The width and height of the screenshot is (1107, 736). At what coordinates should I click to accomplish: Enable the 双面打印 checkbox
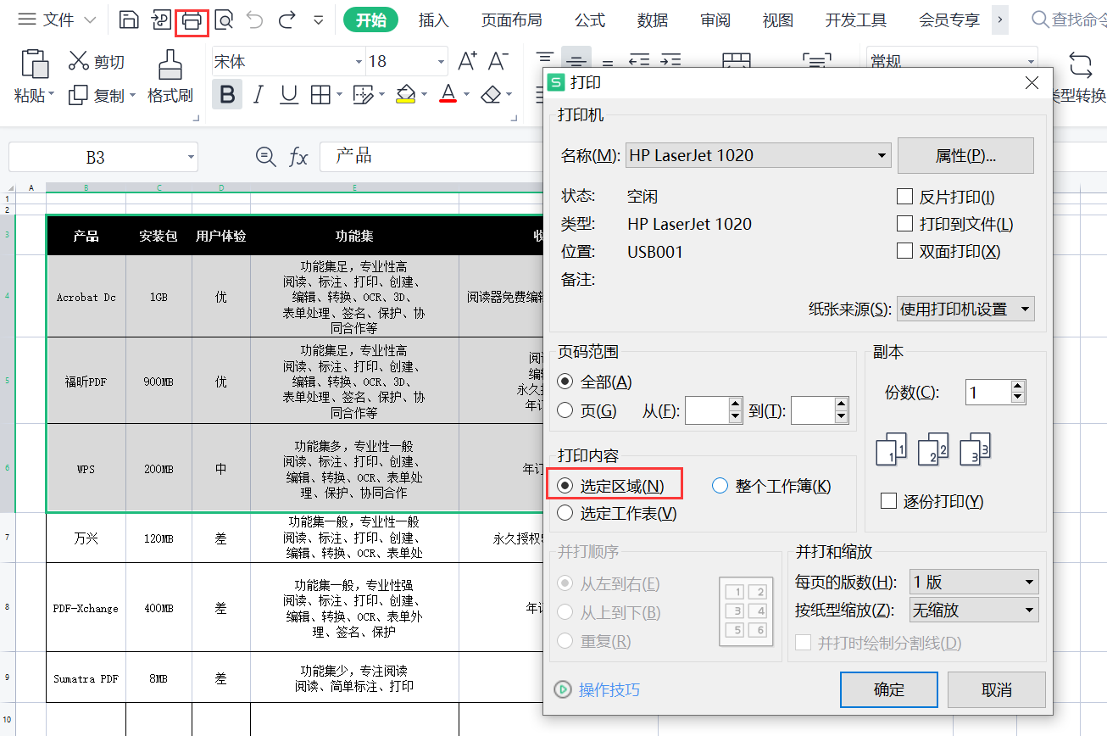tap(904, 252)
